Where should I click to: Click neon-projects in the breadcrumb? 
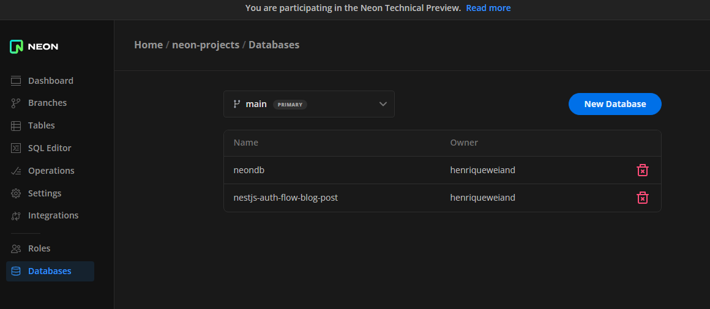(206, 45)
